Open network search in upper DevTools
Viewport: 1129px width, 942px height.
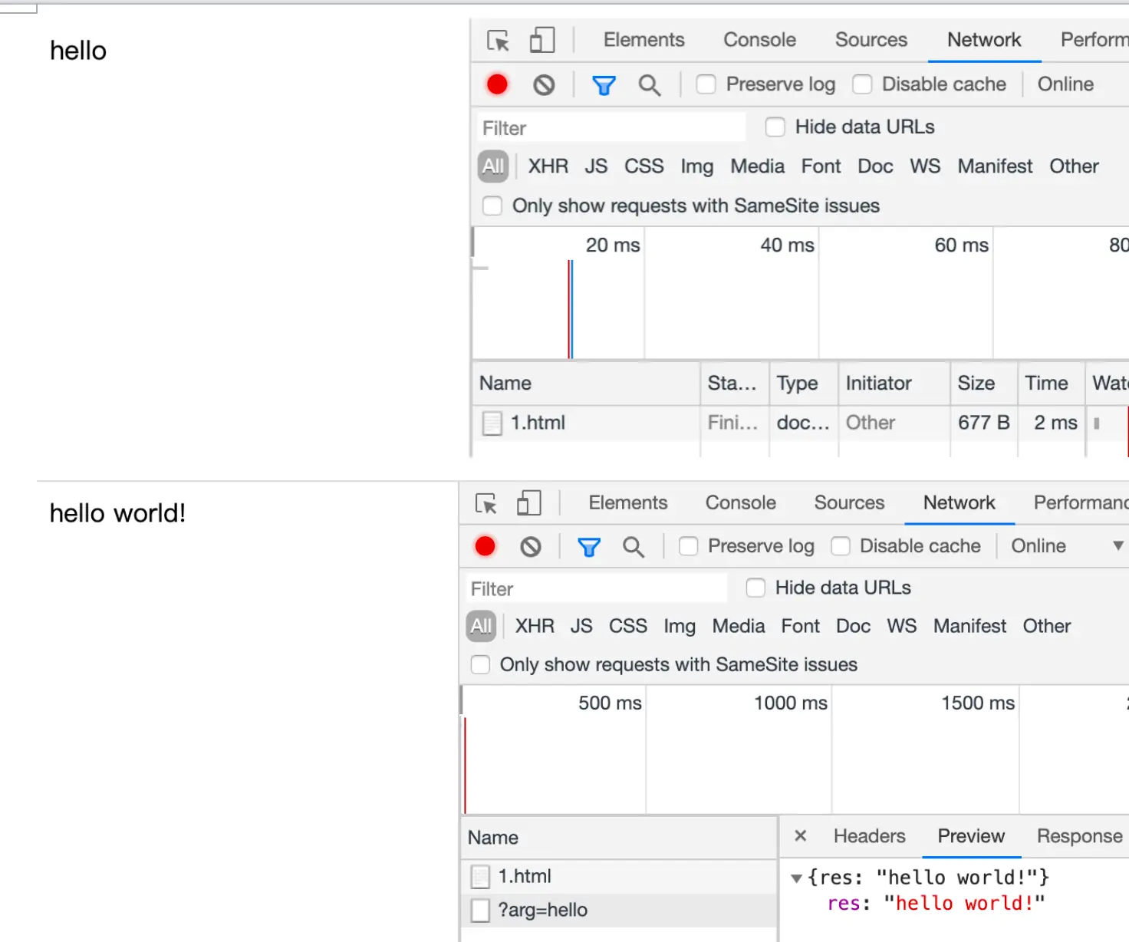pos(650,85)
